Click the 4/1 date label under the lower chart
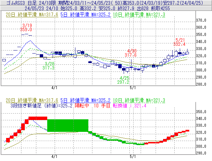This screenshot has height=161, width=212. click(54, 157)
